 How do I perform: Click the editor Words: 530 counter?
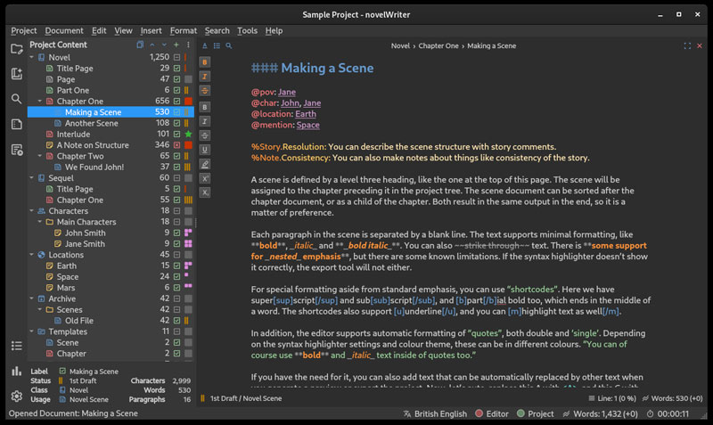673,398
